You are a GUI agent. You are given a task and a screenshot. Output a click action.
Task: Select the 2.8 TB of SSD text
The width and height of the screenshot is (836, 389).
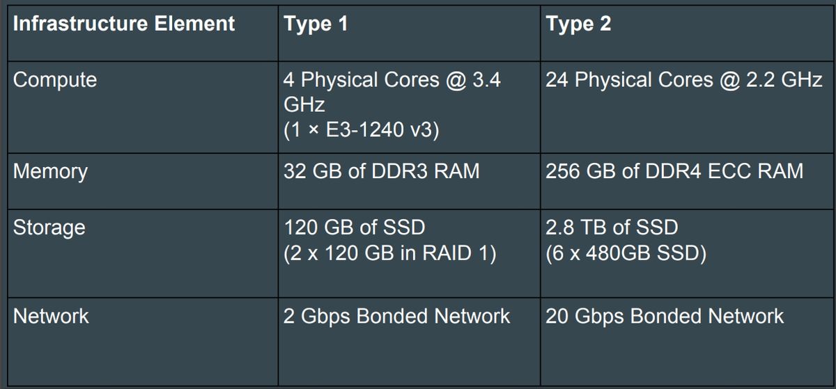tap(612, 228)
